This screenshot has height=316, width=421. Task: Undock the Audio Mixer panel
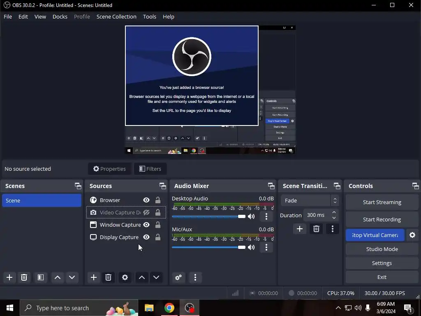point(271,186)
